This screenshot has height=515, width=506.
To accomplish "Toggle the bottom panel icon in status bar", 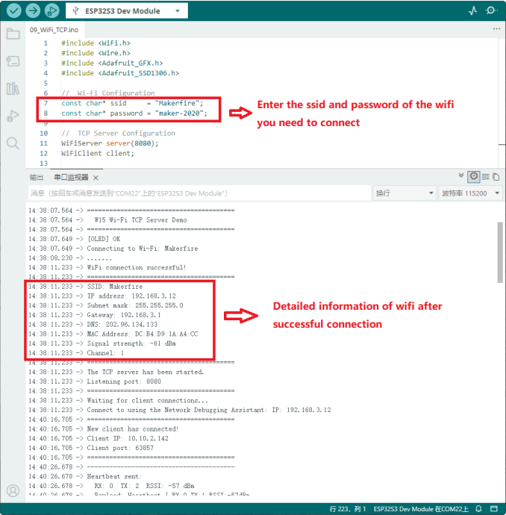I will point(494,508).
